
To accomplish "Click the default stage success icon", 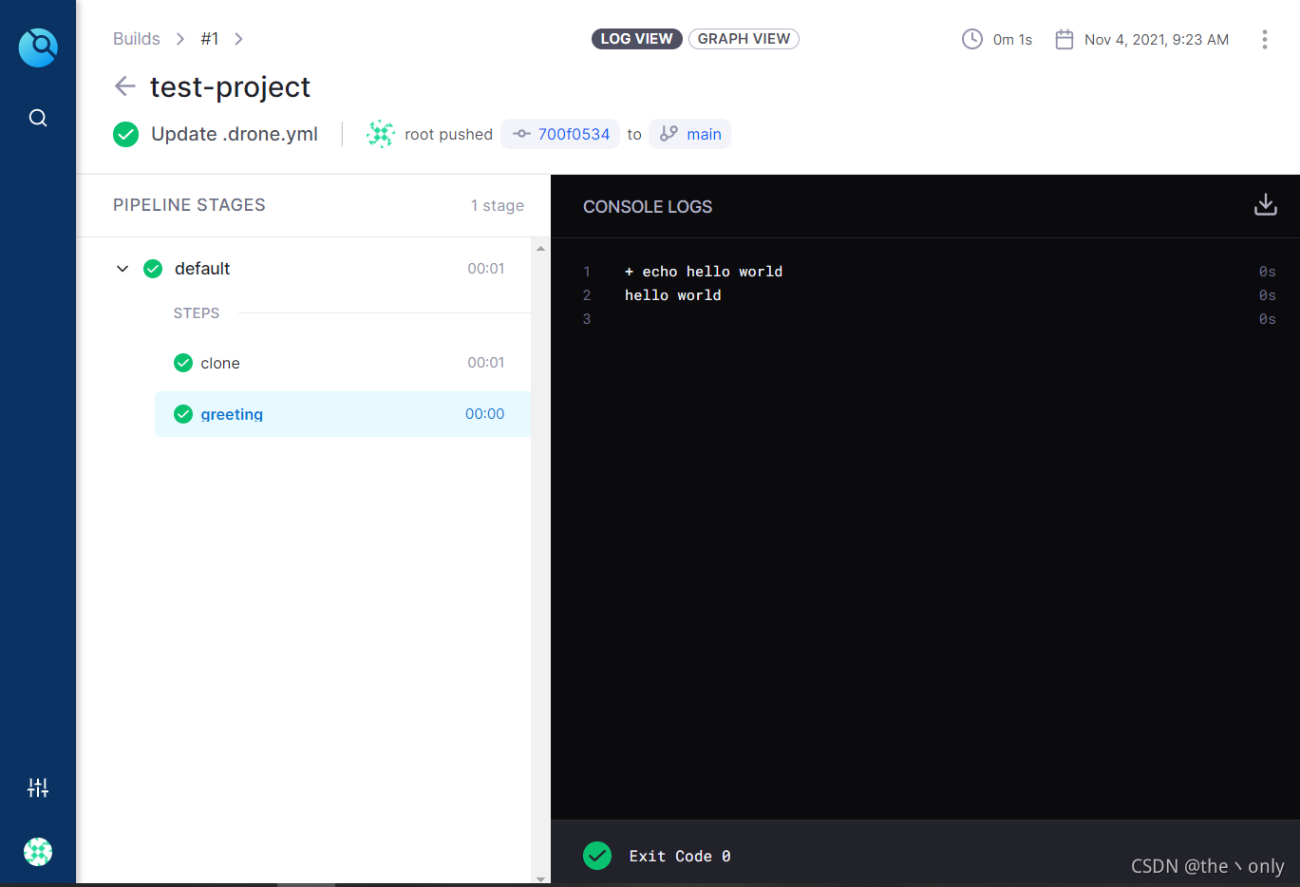I will coord(153,269).
